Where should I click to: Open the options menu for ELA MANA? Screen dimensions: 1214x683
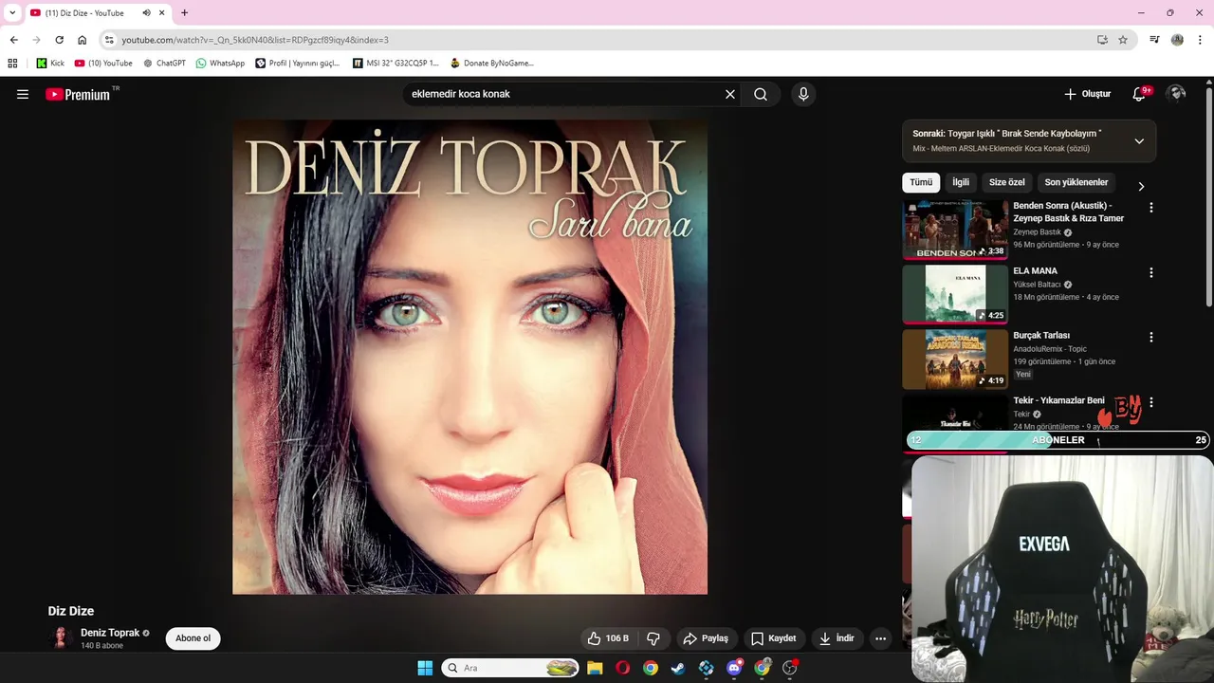tap(1151, 272)
